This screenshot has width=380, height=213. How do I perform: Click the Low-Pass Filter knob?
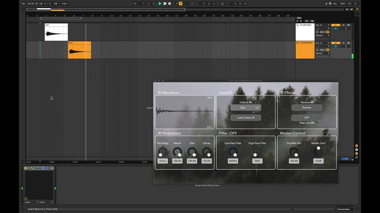pos(233,152)
